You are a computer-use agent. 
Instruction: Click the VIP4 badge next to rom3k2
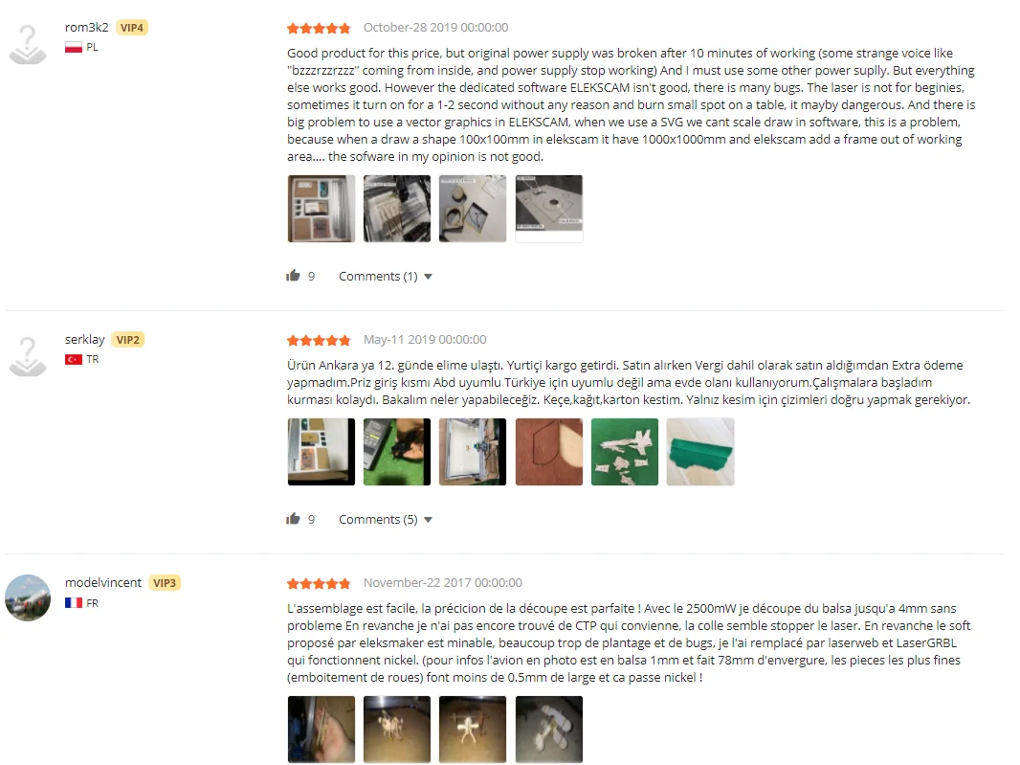tap(132, 28)
